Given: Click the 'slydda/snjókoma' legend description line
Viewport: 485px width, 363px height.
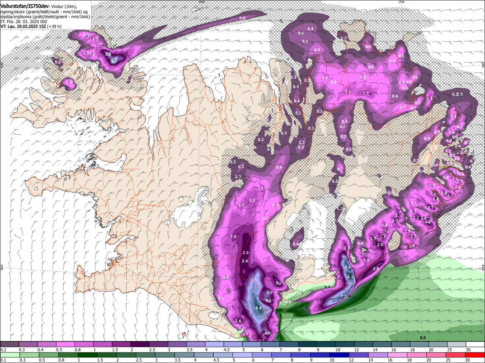Looking at the screenshot, I should point(45,17).
